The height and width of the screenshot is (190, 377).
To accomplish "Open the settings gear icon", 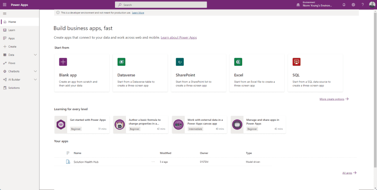I will (x=353, y=5).
